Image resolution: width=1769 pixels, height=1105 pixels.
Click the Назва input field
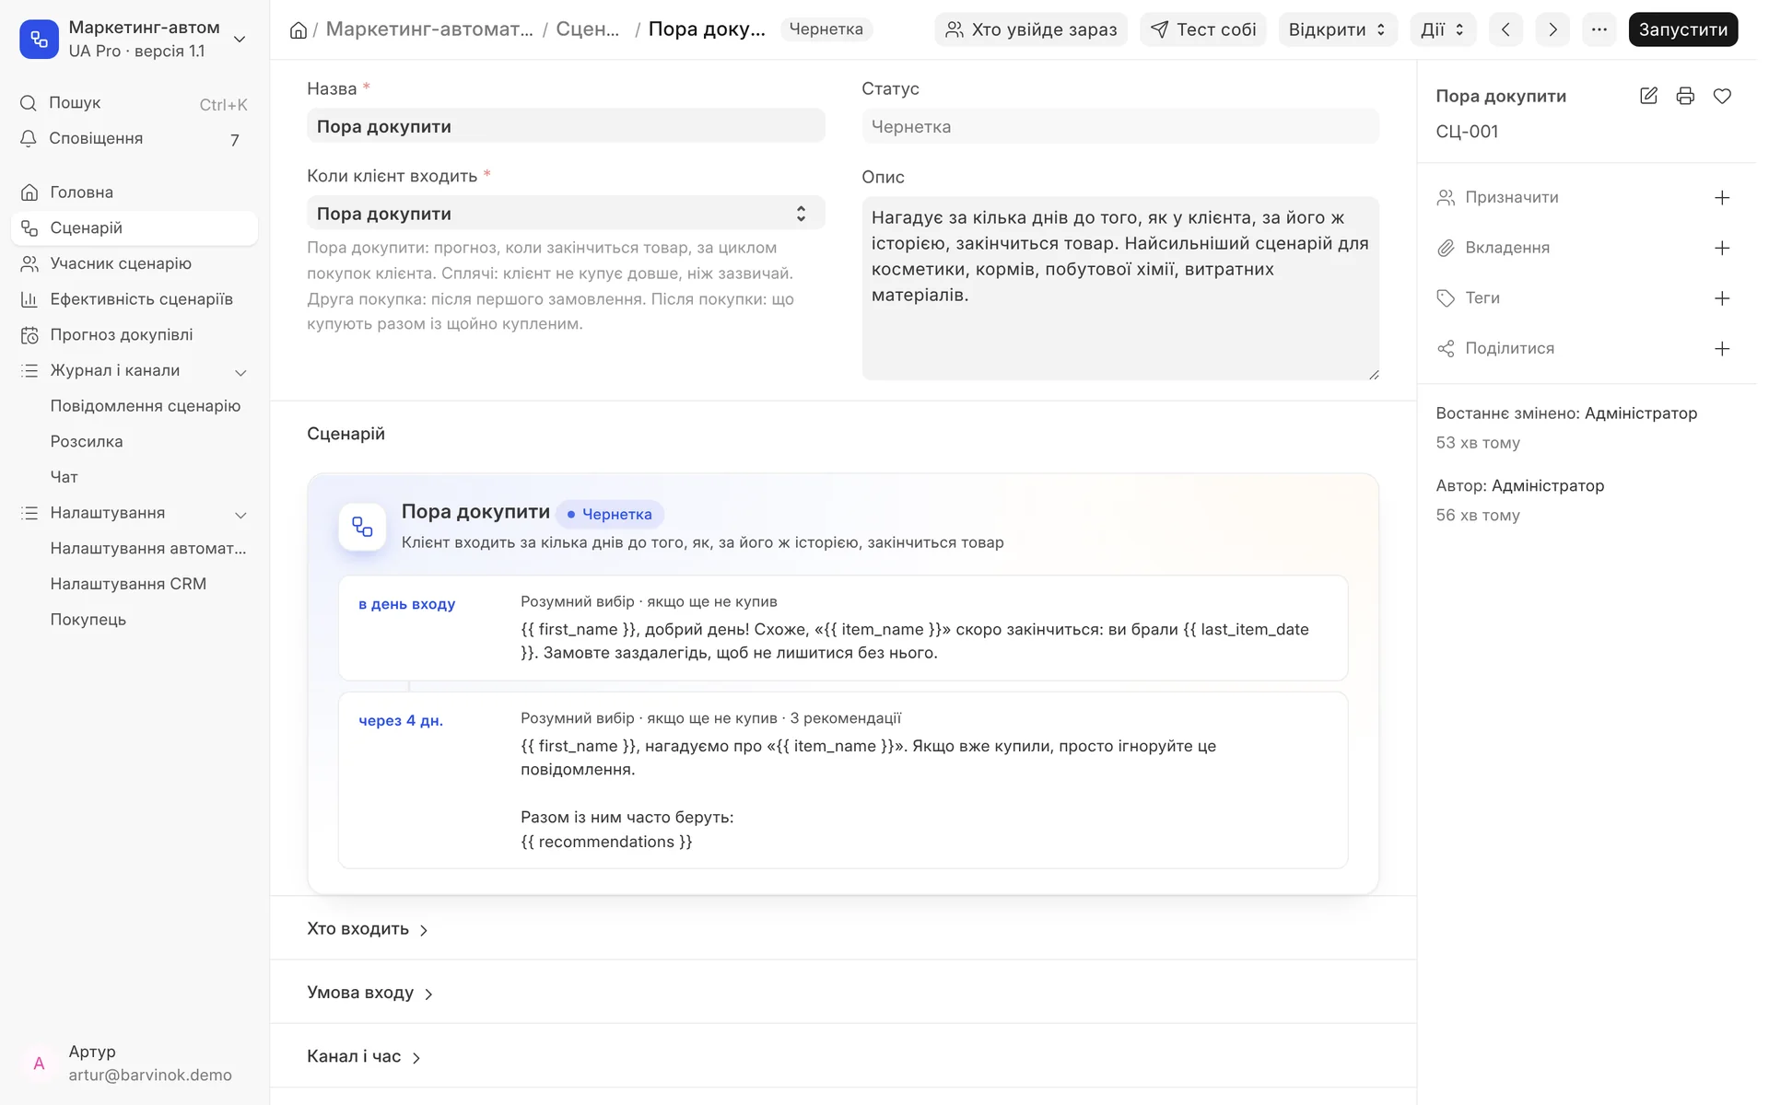(x=566, y=126)
